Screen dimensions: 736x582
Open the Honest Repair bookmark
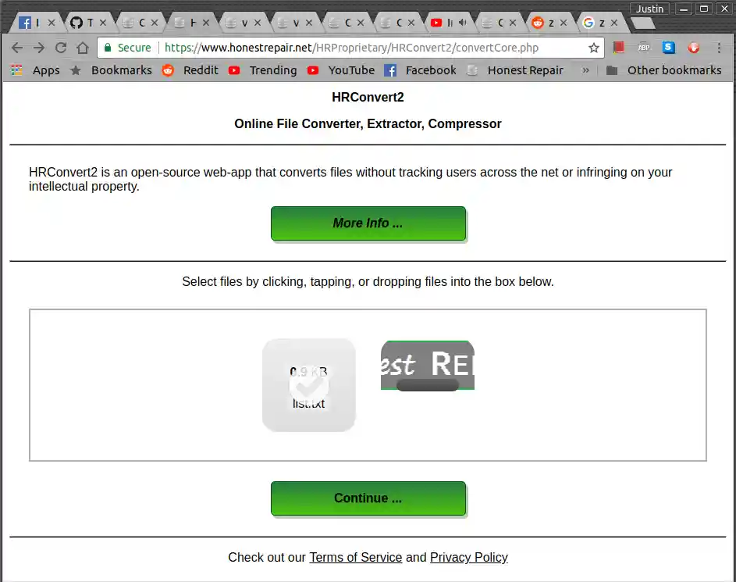(525, 70)
